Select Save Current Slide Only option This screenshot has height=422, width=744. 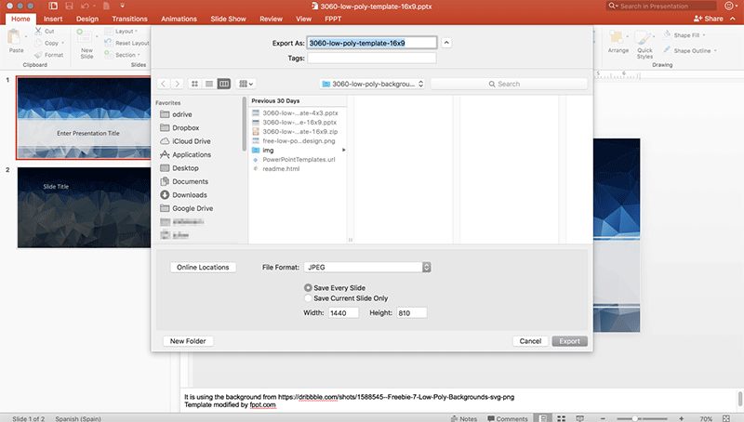pyautogui.click(x=310, y=298)
